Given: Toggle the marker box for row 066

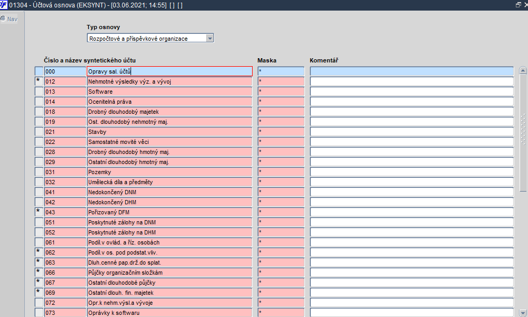Looking at the screenshot, I should pyautogui.click(x=39, y=273).
